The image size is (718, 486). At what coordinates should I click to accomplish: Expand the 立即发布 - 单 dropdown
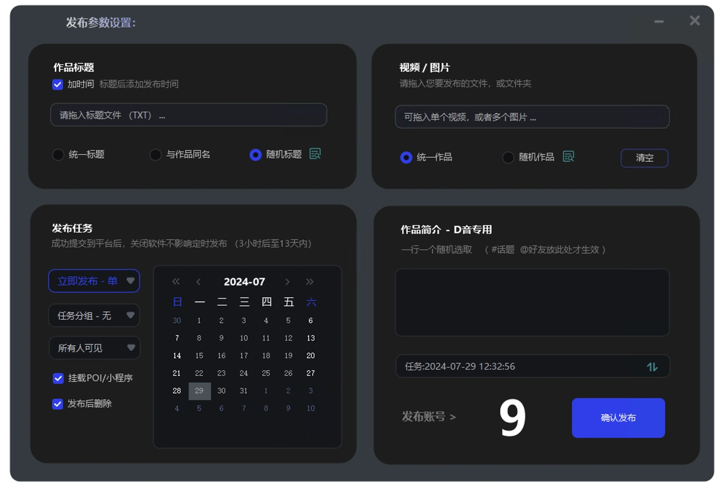[94, 281]
